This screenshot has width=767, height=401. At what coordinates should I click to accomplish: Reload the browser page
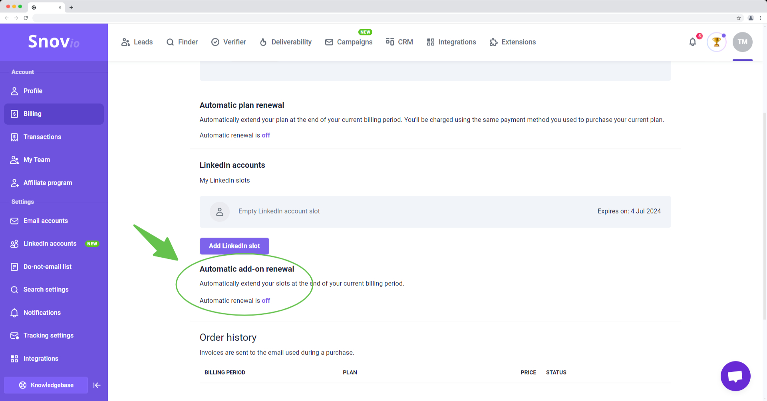(26, 18)
